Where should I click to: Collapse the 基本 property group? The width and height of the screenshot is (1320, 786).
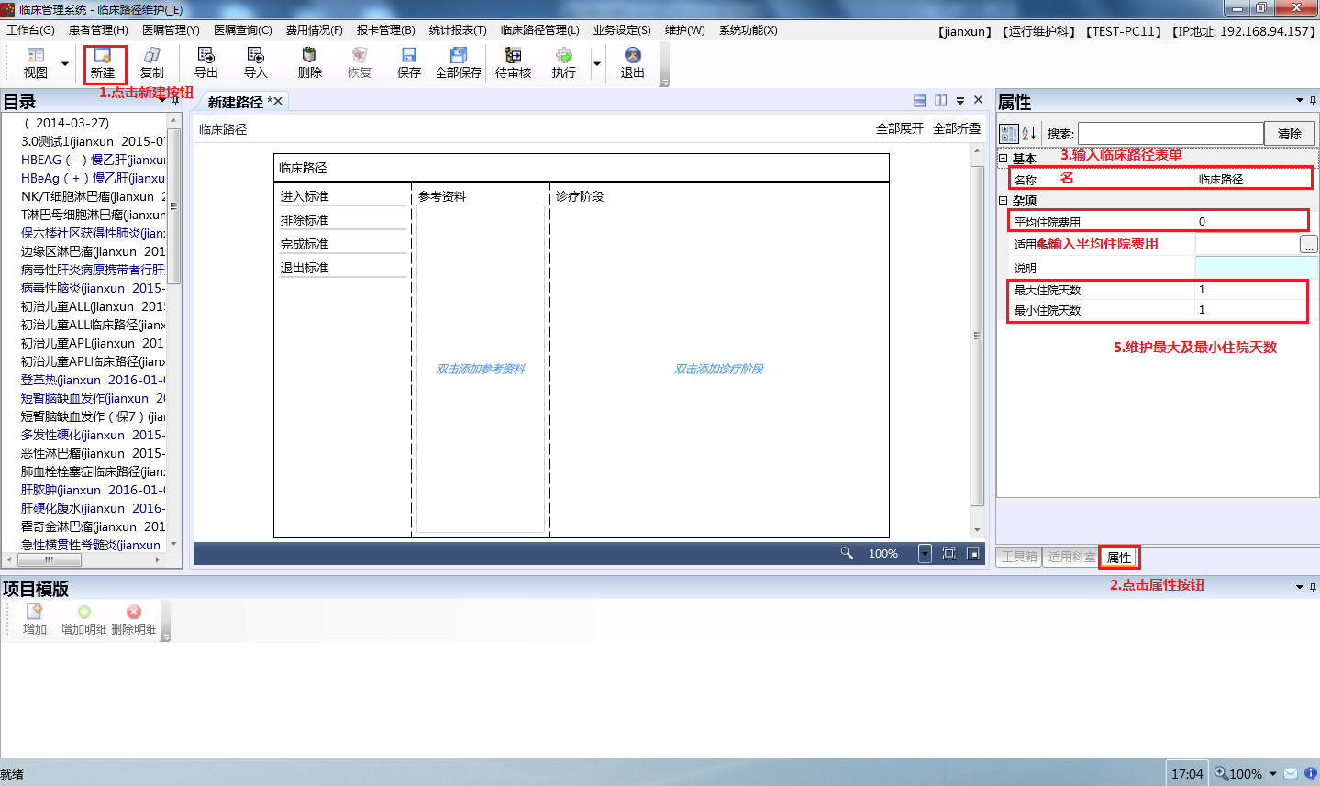point(1004,158)
